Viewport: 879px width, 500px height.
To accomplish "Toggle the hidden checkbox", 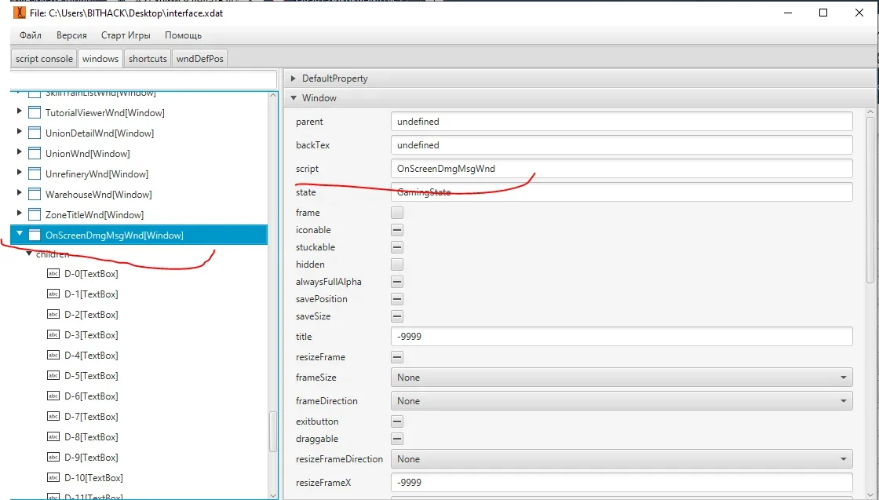I will coord(397,265).
